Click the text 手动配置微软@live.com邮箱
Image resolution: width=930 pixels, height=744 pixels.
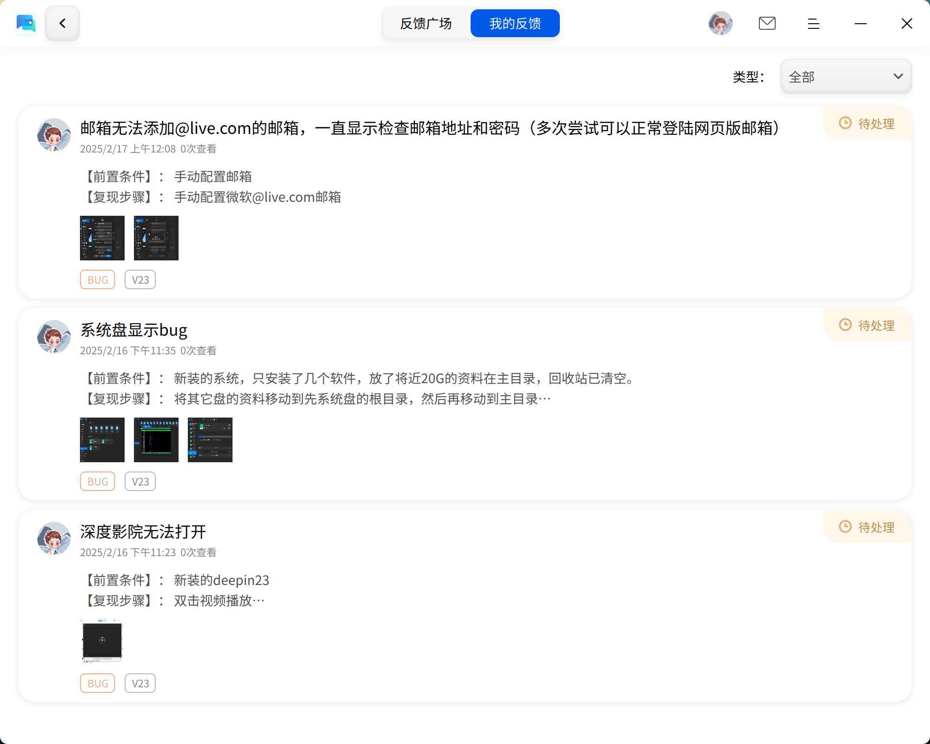pyautogui.click(x=258, y=197)
